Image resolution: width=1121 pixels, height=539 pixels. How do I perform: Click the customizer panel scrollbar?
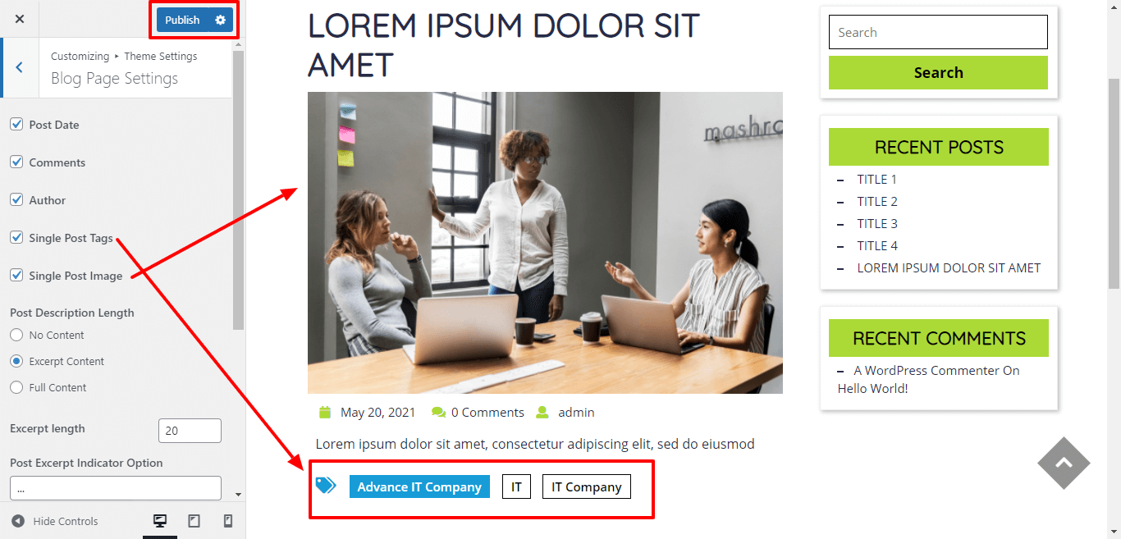[238, 189]
